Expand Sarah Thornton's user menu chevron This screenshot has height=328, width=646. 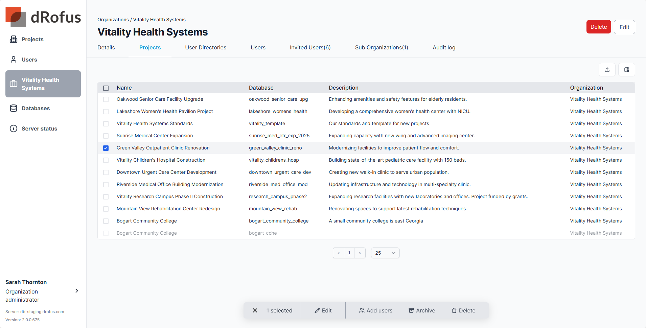coord(77,291)
